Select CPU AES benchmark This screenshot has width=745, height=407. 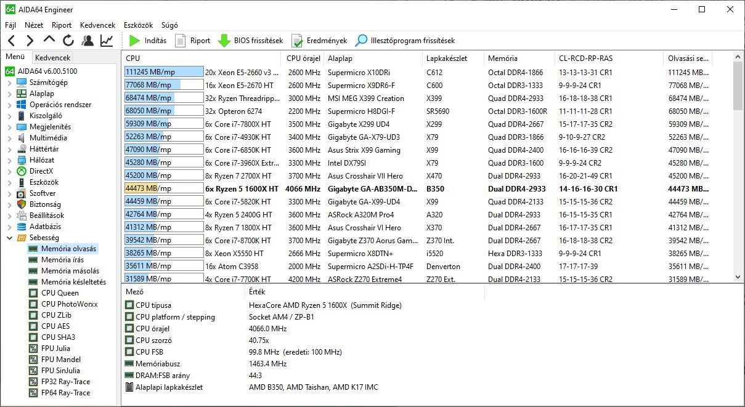click(x=55, y=326)
